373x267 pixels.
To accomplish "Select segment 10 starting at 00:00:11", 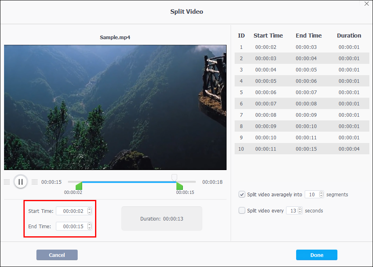I will click(x=302, y=149).
